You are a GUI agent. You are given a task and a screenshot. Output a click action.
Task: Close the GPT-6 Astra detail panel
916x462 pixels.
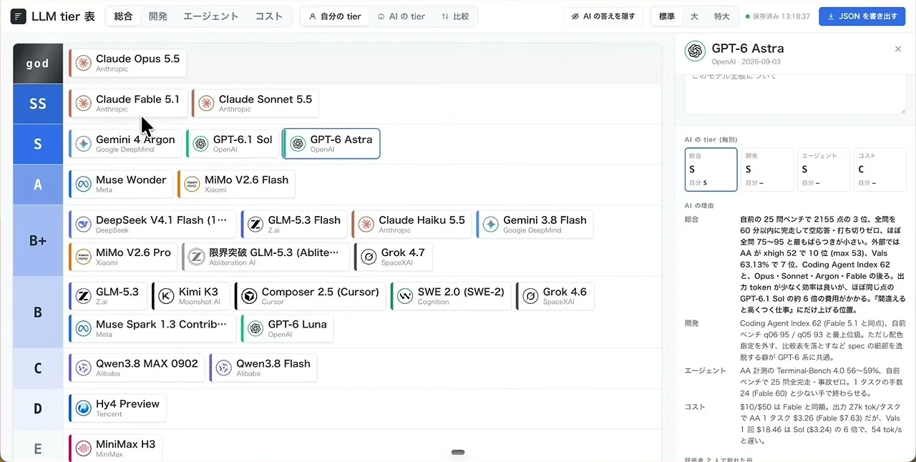click(898, 49)
